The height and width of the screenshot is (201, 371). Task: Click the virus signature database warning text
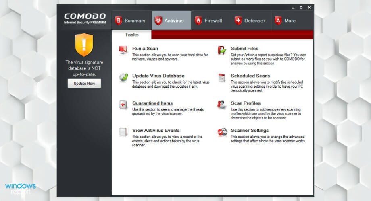pos(84,68)
